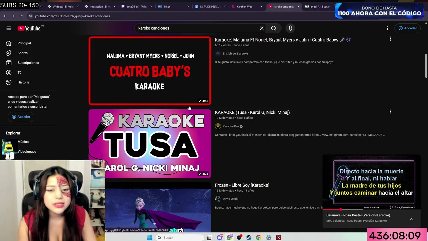Open Música in Explorar section

(23, 142)
